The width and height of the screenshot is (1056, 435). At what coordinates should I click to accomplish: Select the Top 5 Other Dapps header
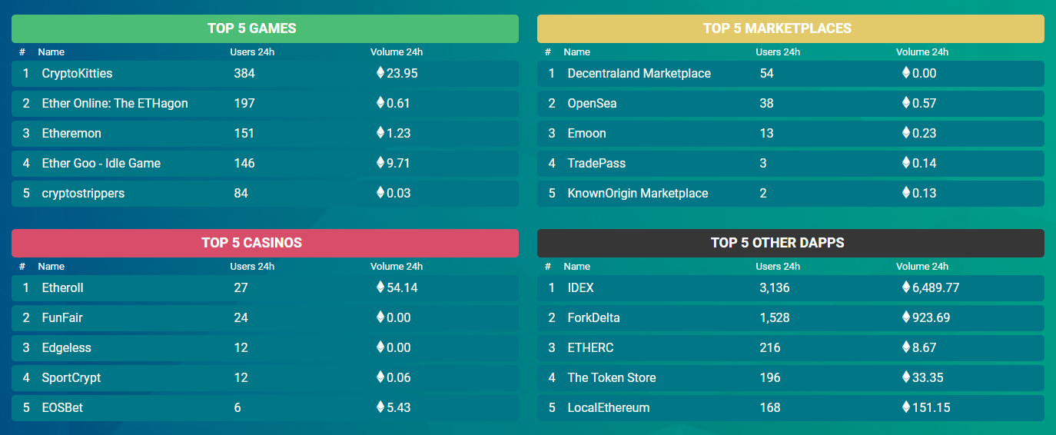[790, 243]
